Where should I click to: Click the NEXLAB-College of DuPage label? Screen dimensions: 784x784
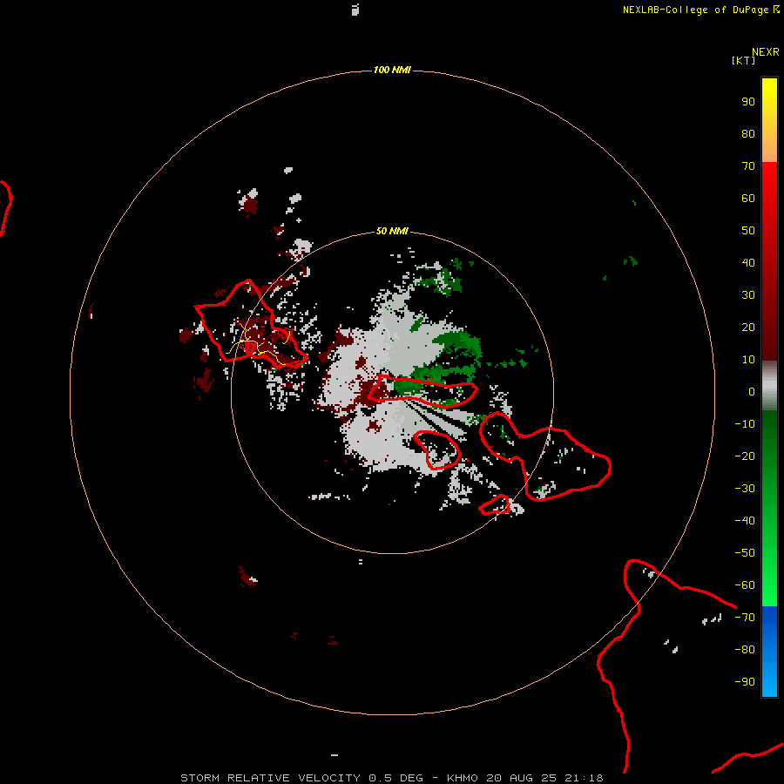pyautogui.click(x=700, y=10)
